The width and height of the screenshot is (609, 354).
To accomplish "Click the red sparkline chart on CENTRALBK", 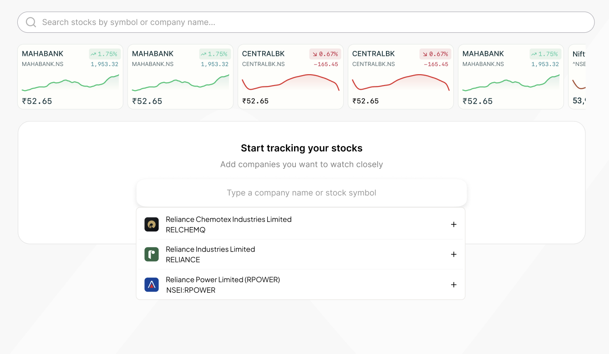I will click(290, 83).
